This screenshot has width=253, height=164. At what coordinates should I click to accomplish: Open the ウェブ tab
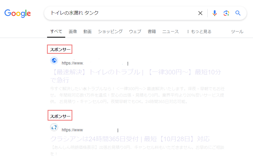[x=135, y=32]
